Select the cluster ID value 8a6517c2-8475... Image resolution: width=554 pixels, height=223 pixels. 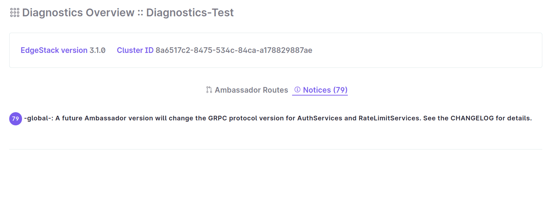coord(234,50)
